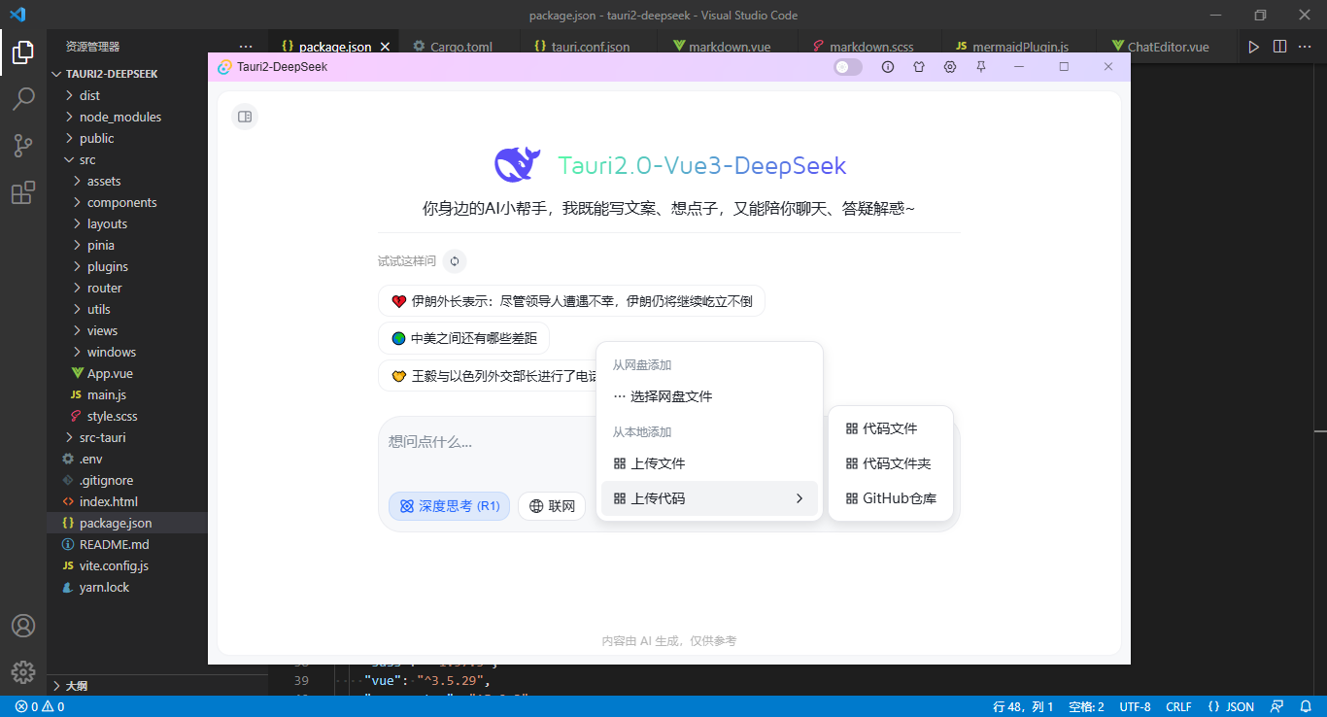1327x717 pixels.
Task: Select 代码文件夹 from the submenu
Action: coord(896,463)
